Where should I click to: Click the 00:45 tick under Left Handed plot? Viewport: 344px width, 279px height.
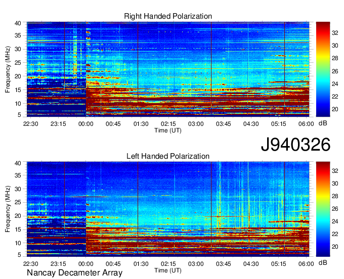click(x=113, y=264)
